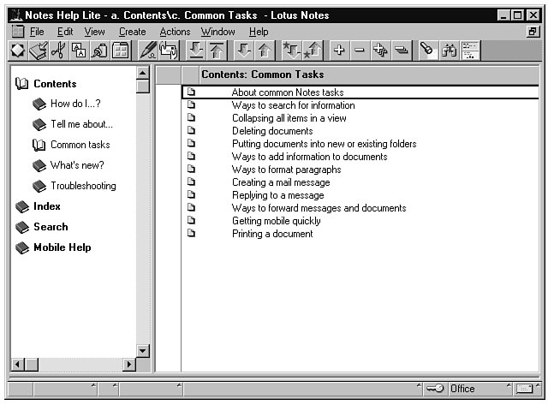
Task: Expand the Index section in navigator
Action: pos(23,206)
